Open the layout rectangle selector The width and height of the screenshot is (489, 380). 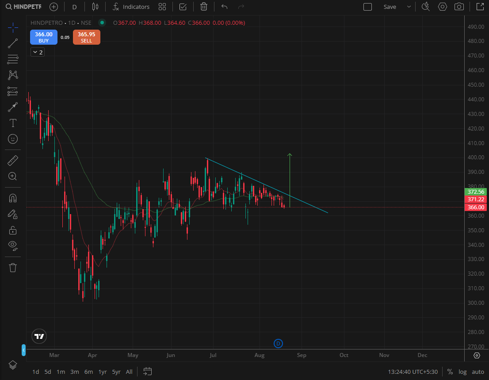pyautogui.click(x=368, y=7)
